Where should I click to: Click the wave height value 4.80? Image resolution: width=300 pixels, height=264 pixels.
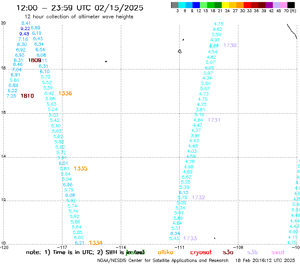click(198, 120)
